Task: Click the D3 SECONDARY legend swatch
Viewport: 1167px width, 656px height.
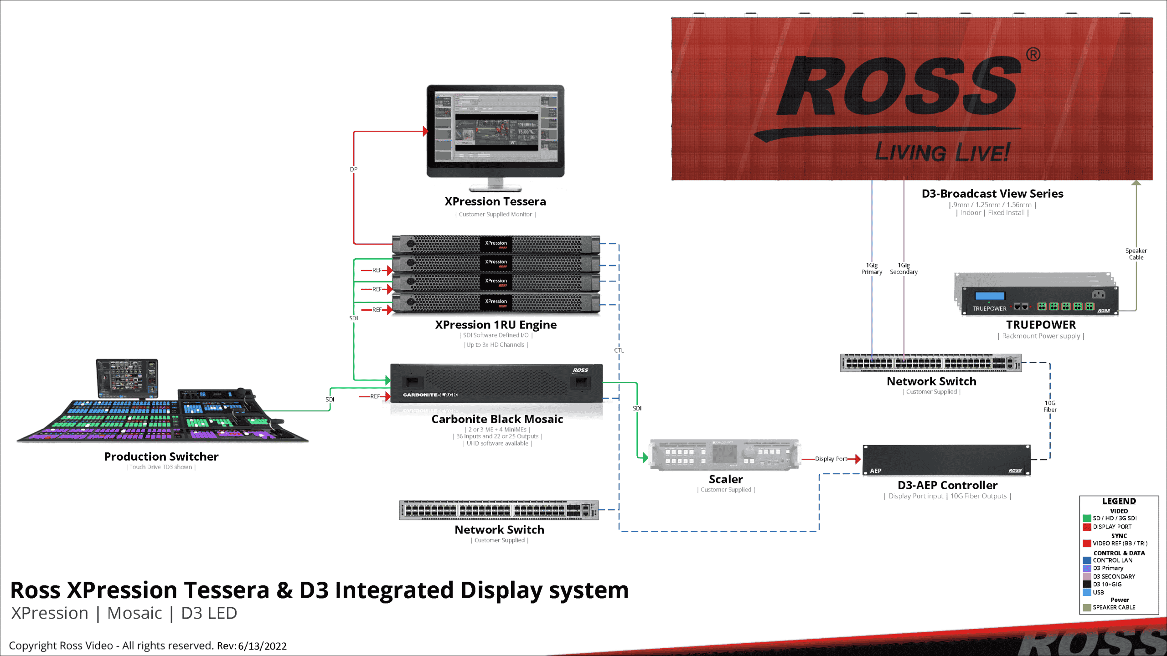Action: [x=1087, y=576]
